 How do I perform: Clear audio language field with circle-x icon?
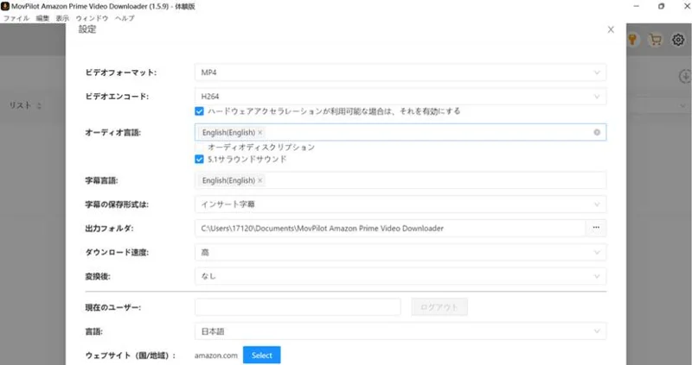(x=597, y=132)
